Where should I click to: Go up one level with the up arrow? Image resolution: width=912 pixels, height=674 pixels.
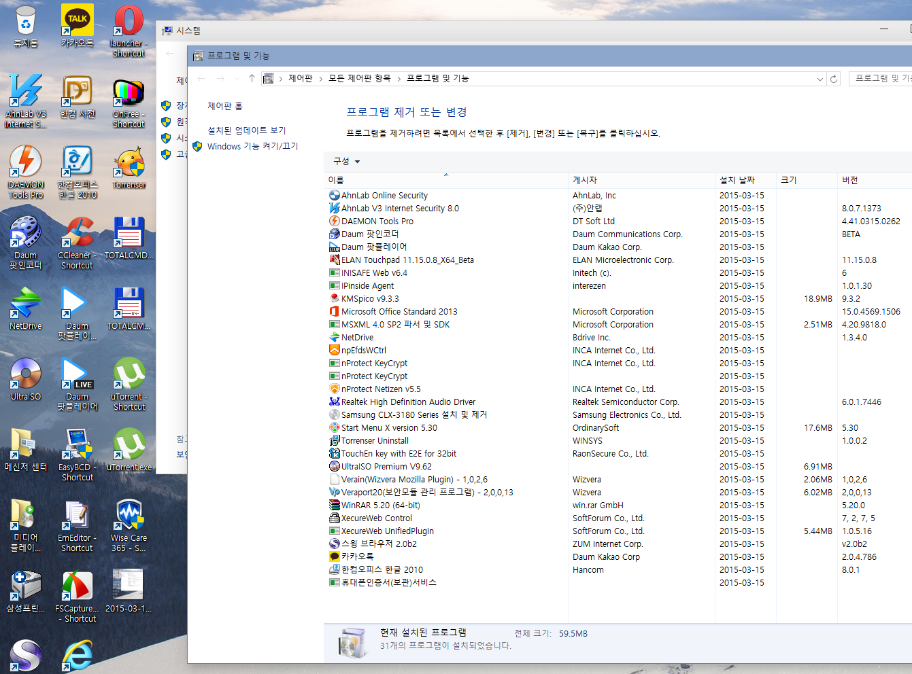pyautogui.click(x=252, y=78)
